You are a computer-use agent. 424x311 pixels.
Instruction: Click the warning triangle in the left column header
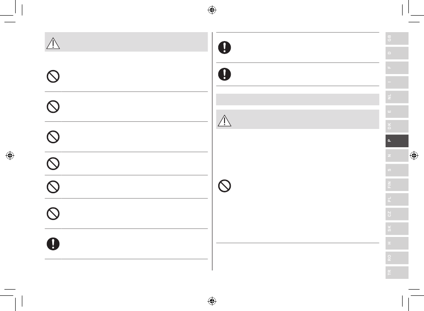[53, 43]
